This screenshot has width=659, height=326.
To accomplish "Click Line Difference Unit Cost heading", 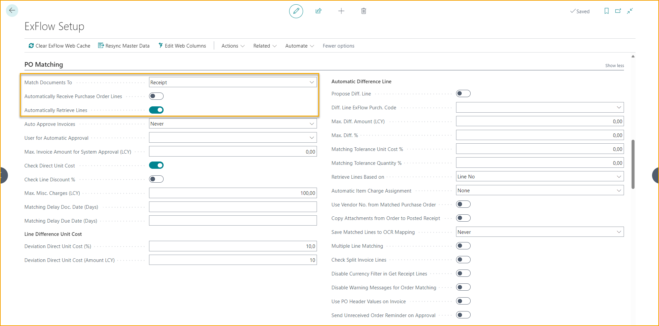I will click(x=53, y=234).
